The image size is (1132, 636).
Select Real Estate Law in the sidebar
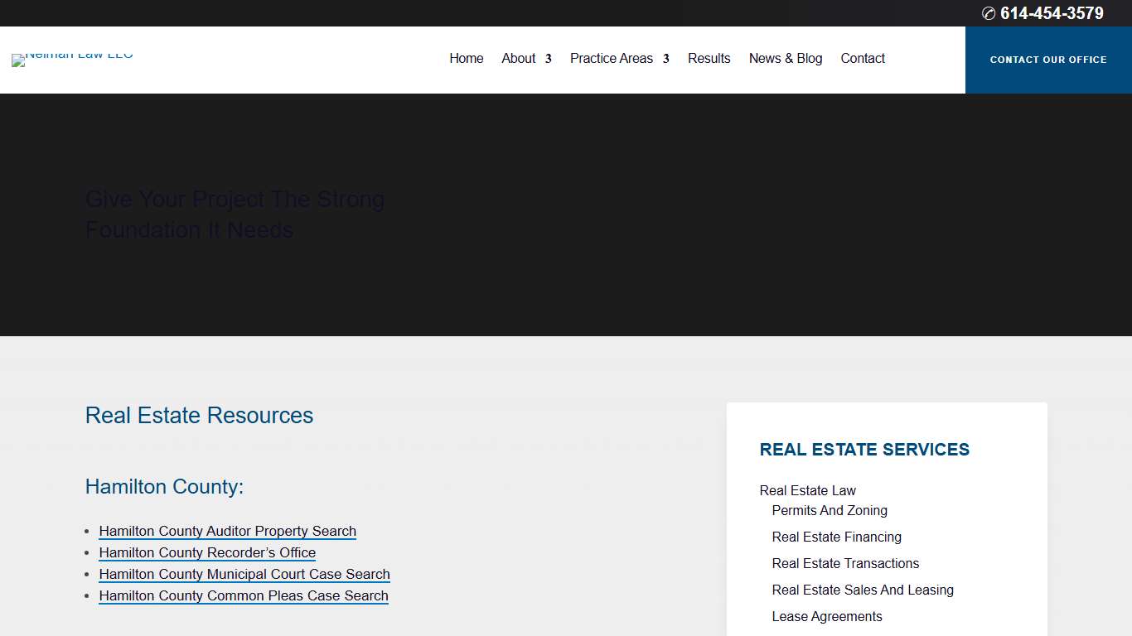pos(807,490)
